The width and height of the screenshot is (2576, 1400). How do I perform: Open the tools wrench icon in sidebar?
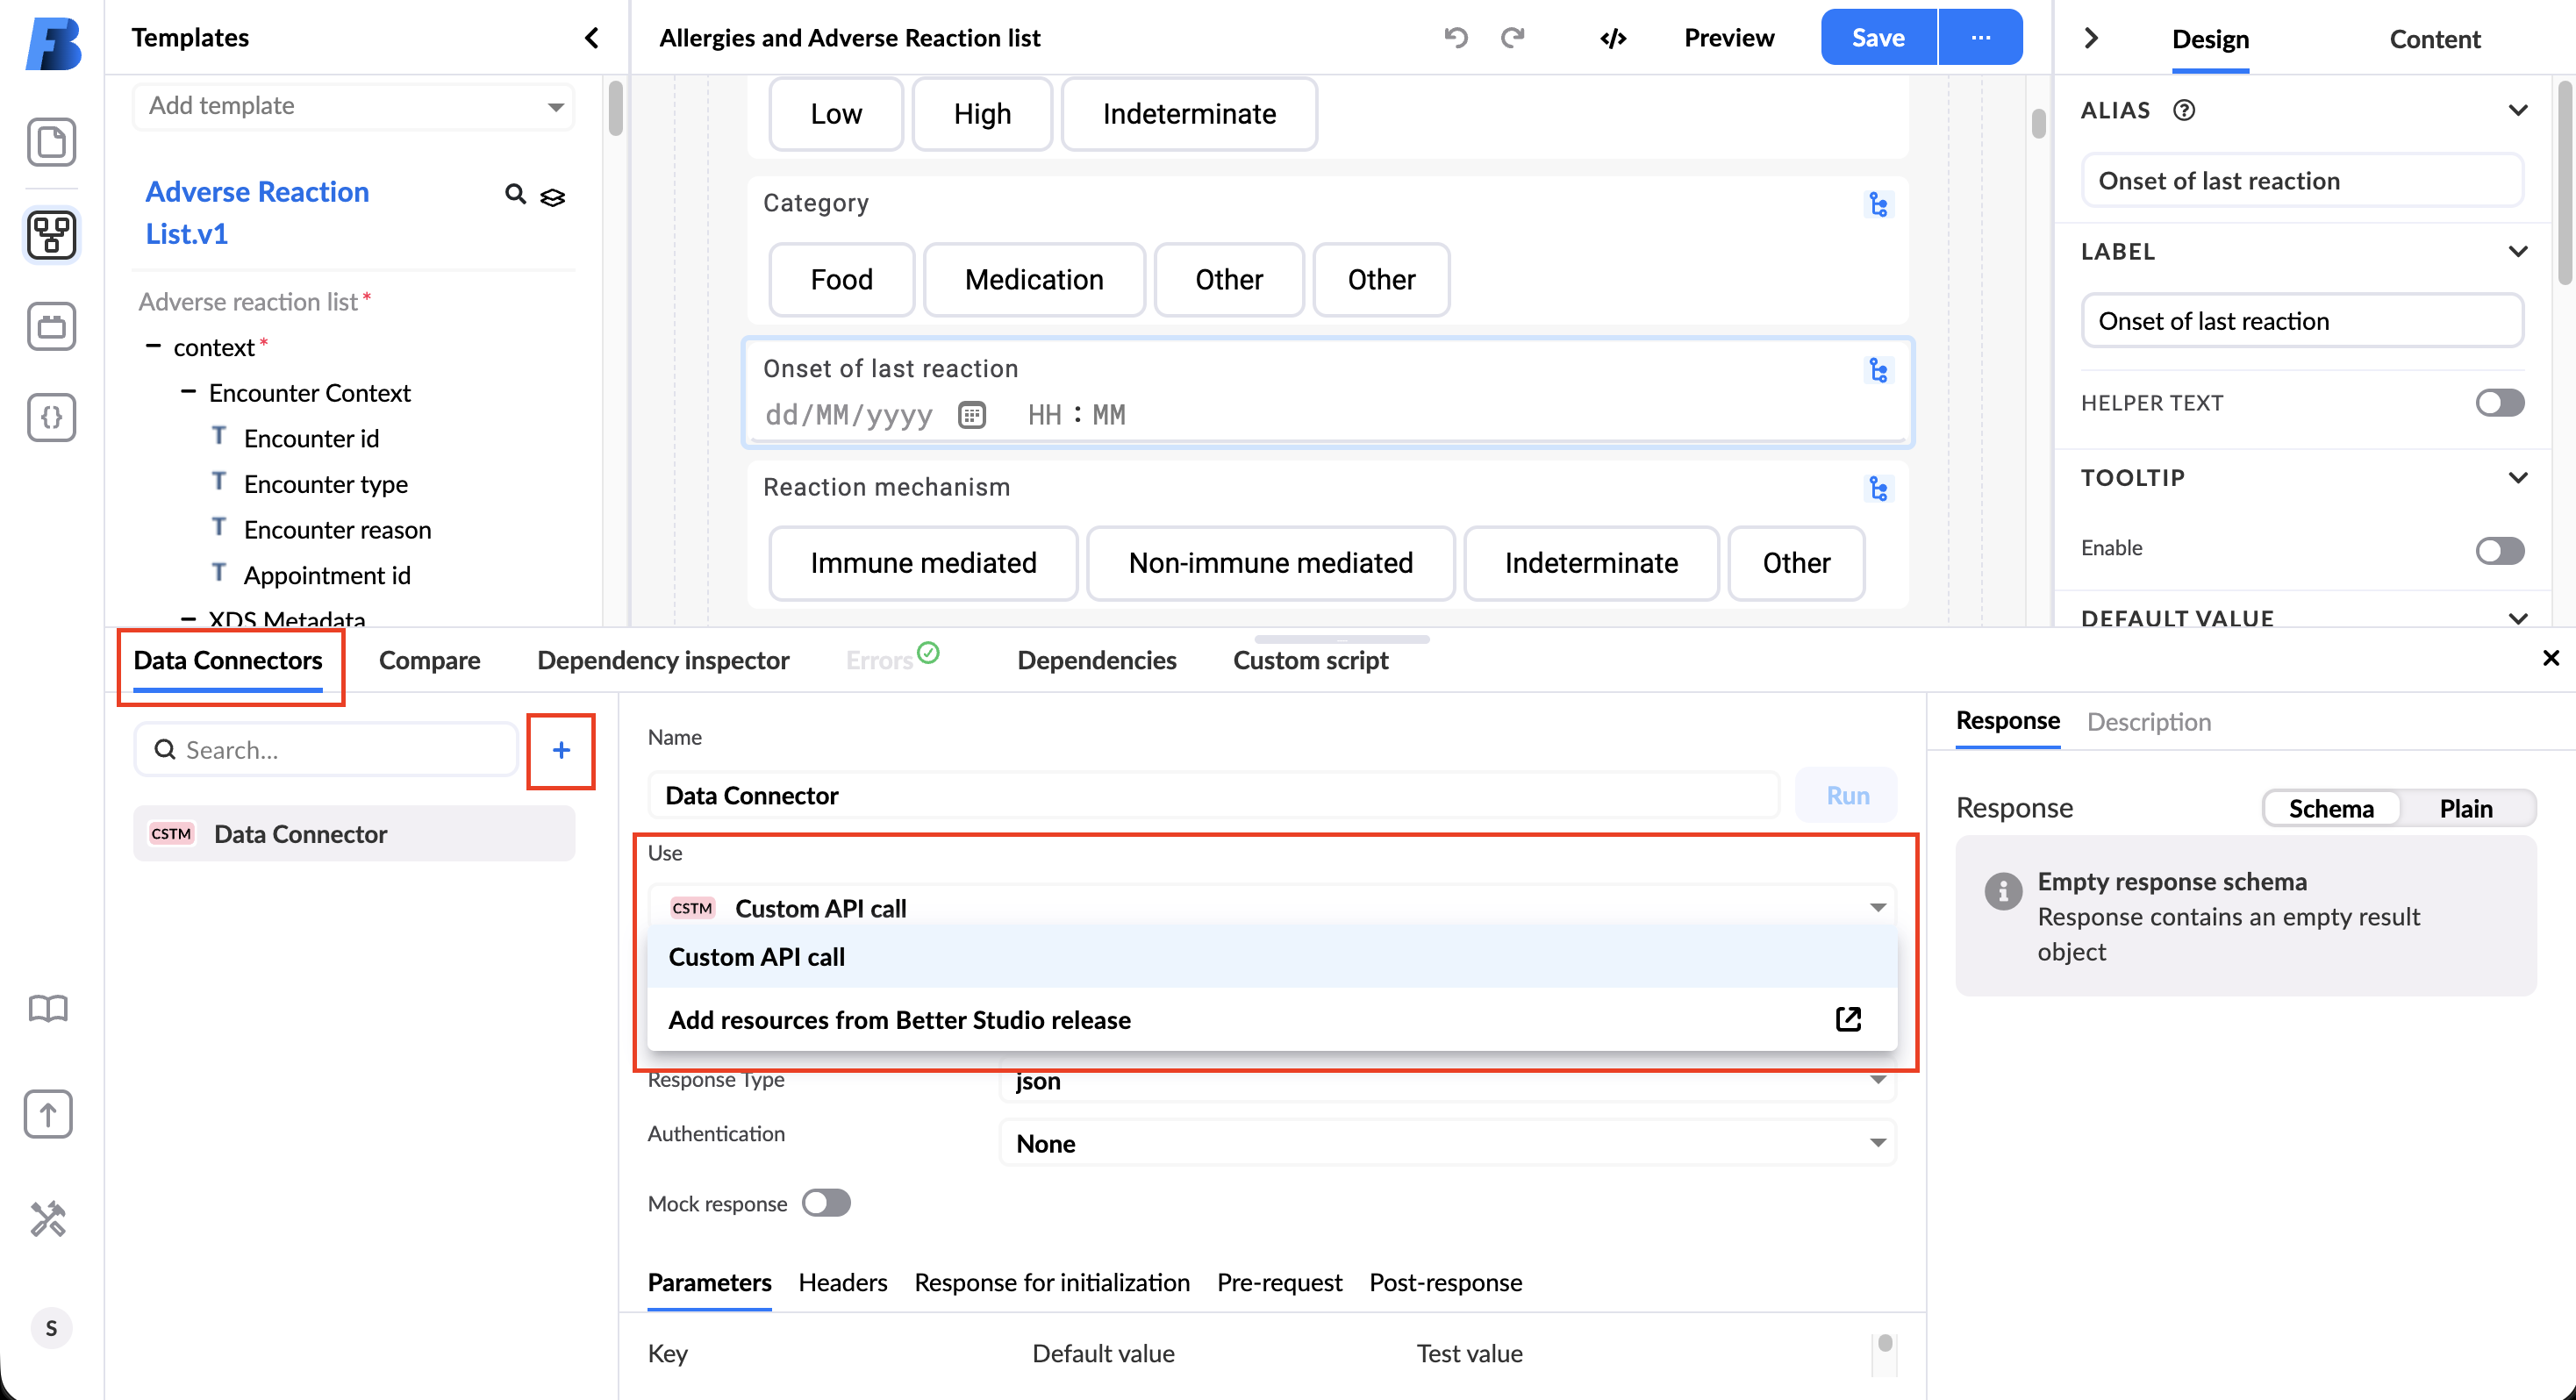(48, 1219)
